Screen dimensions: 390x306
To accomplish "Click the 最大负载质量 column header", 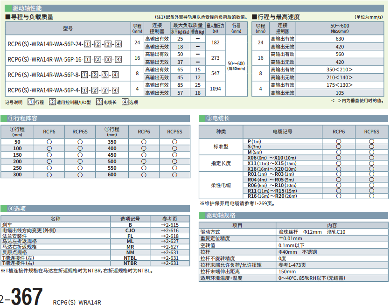I will pyautogui.click(x=188, y=25).
